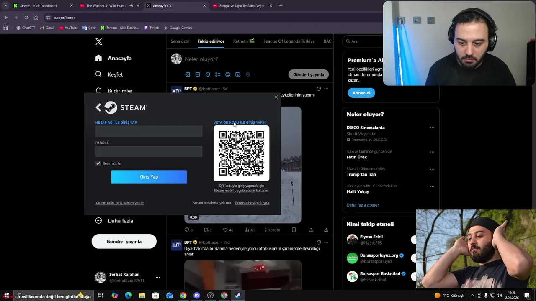Image resolution: width=536 pixels, height=301 pixels.
Task: Open Anasayfa home in X sidebar
Action: pyautogui.click(x=113, y=58)
